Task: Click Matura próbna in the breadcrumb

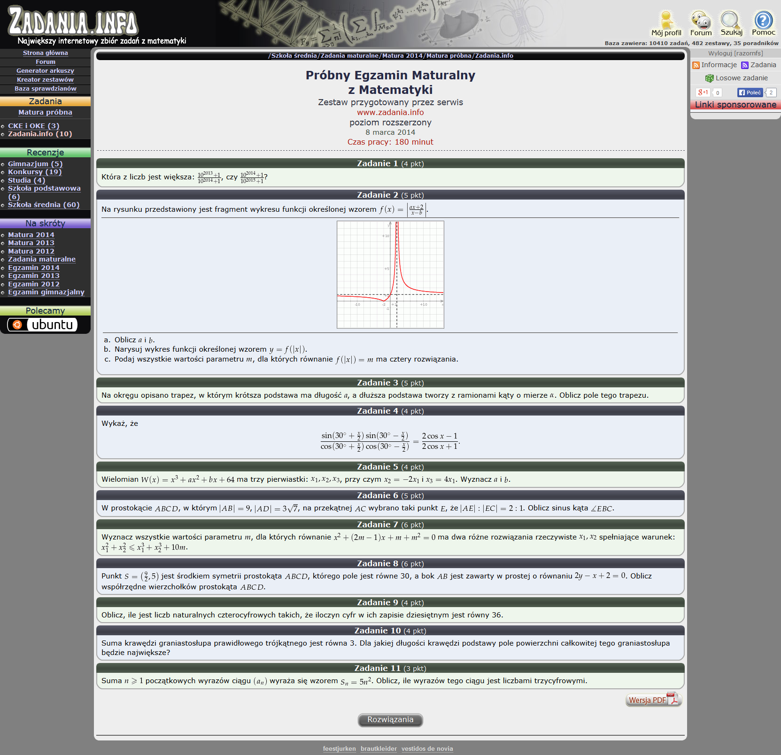Action: pos(449,56)
